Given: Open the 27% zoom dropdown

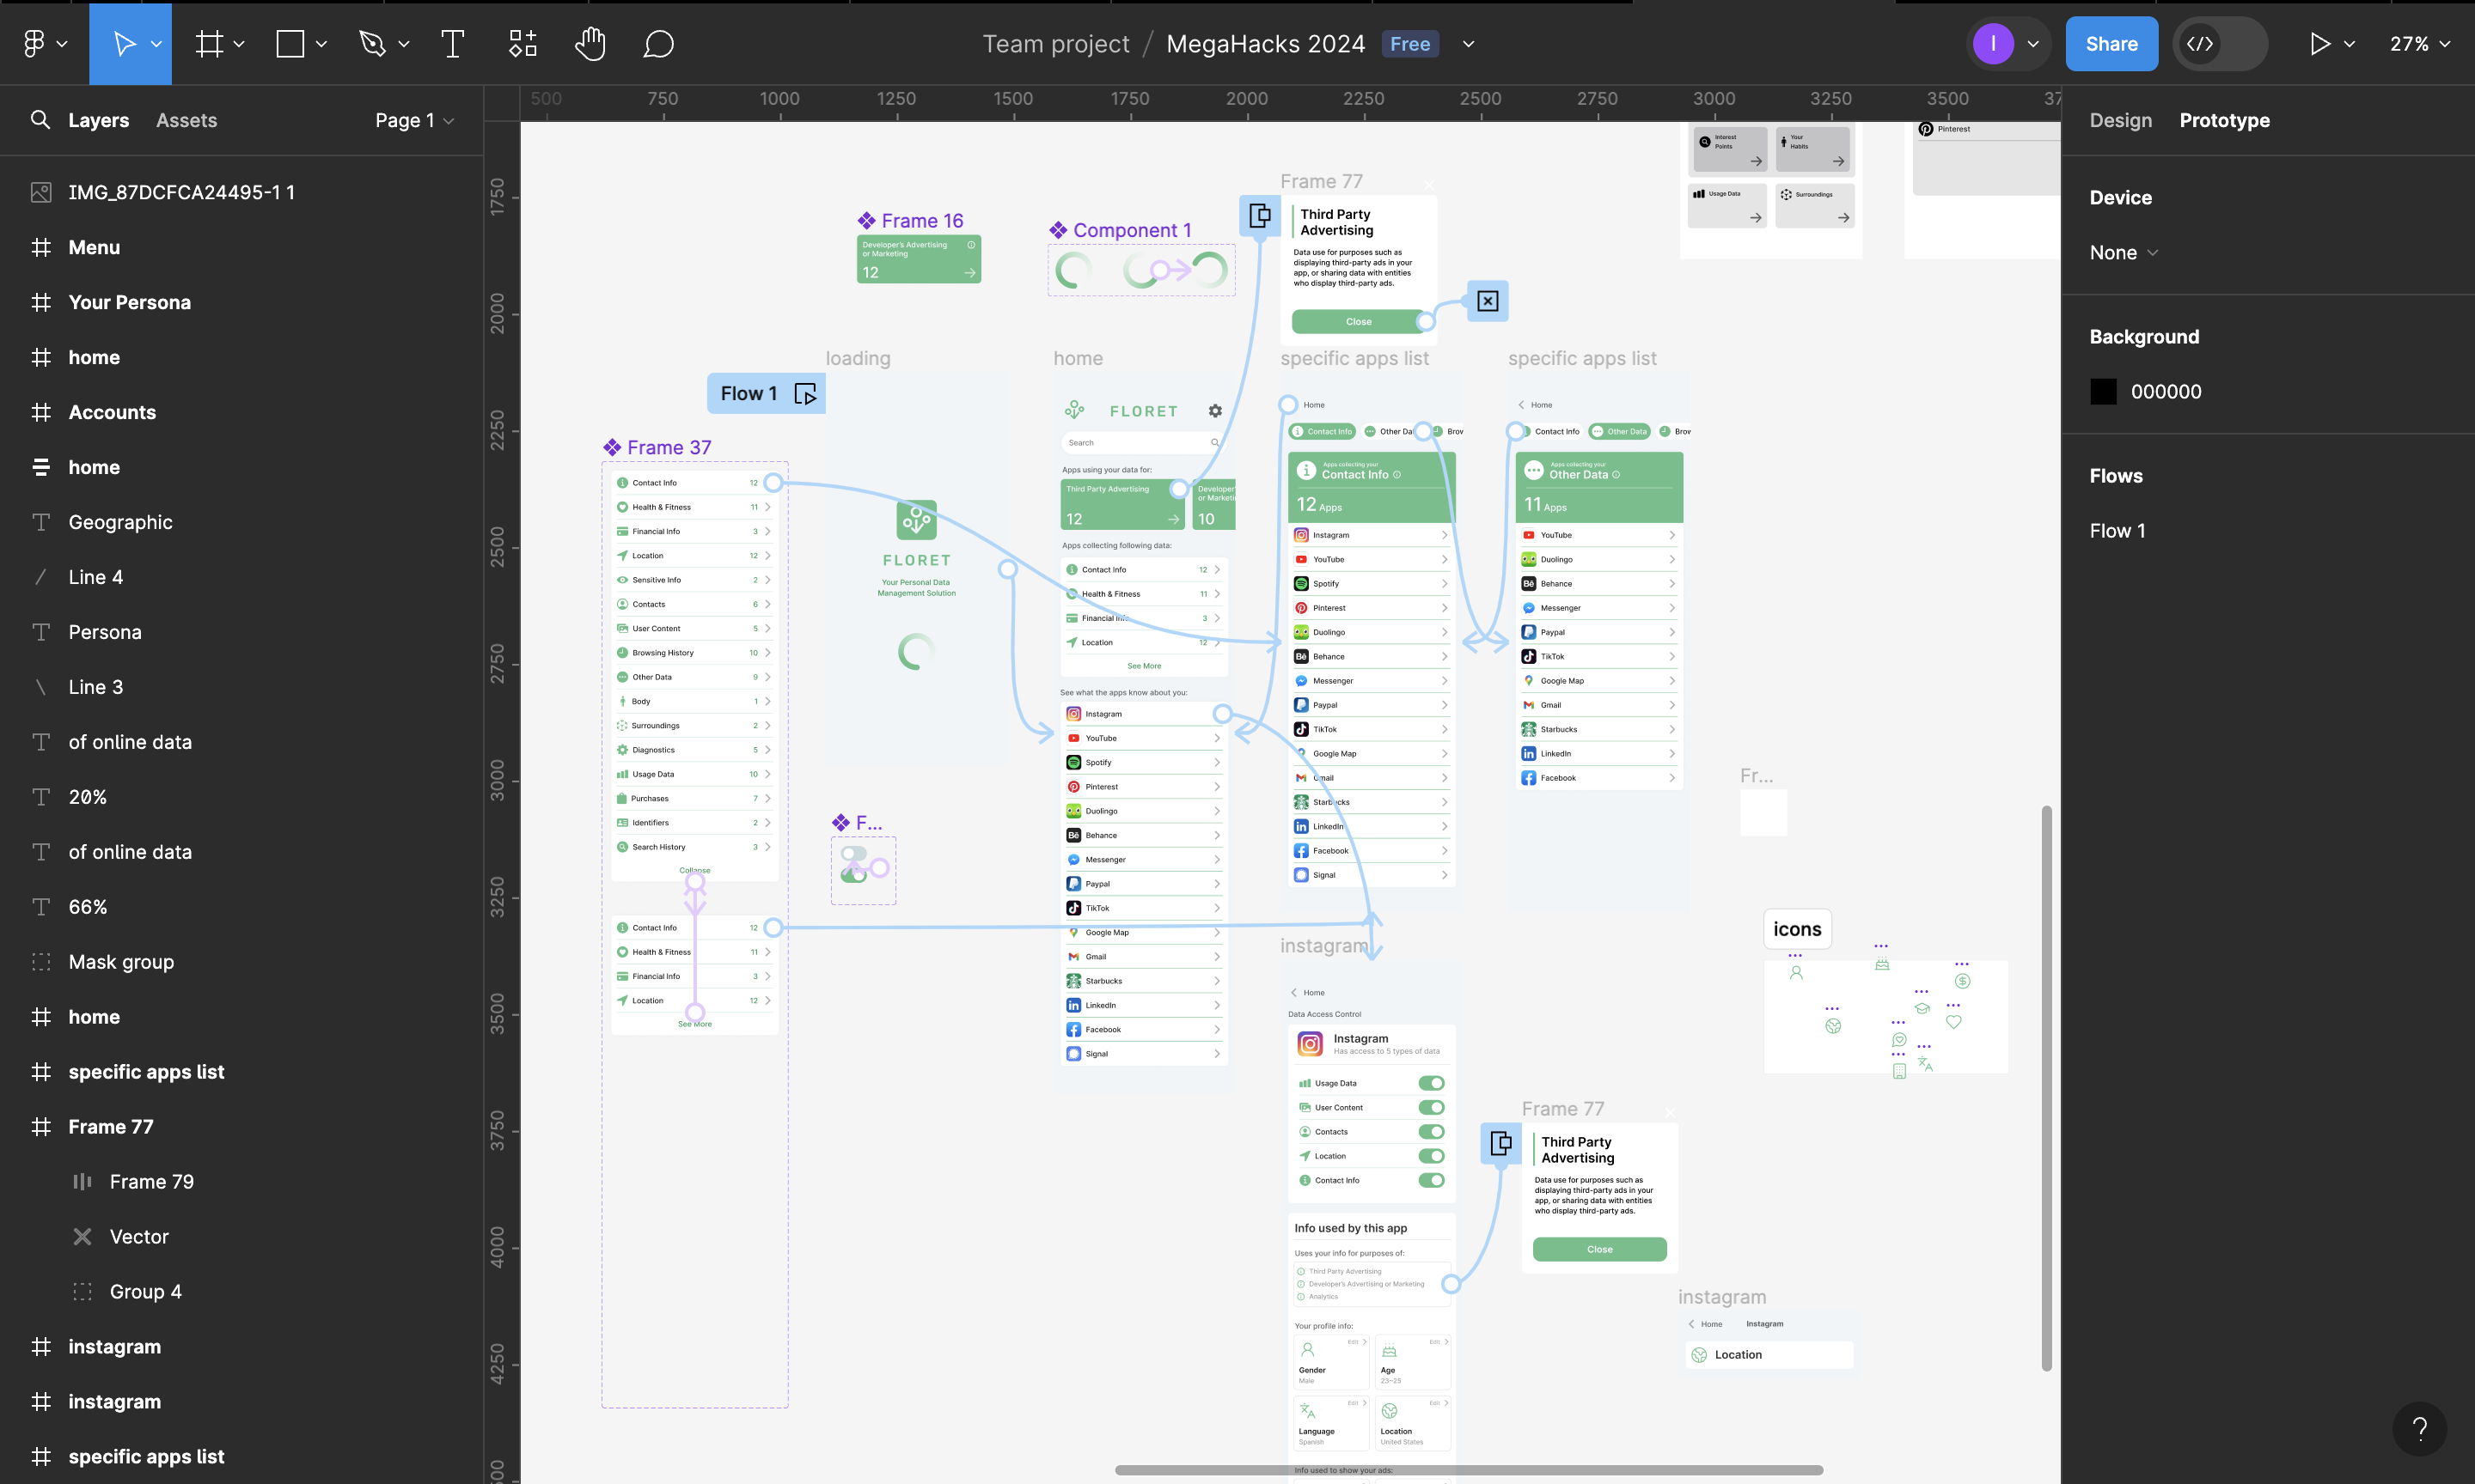Looking at the screenshot, I should click(x=2419, y=44).
